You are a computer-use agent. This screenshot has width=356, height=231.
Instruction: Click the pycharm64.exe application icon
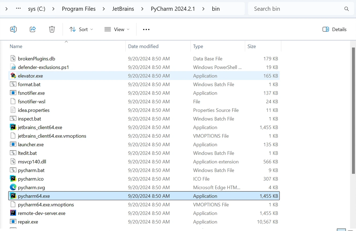[x=13, y=196]
